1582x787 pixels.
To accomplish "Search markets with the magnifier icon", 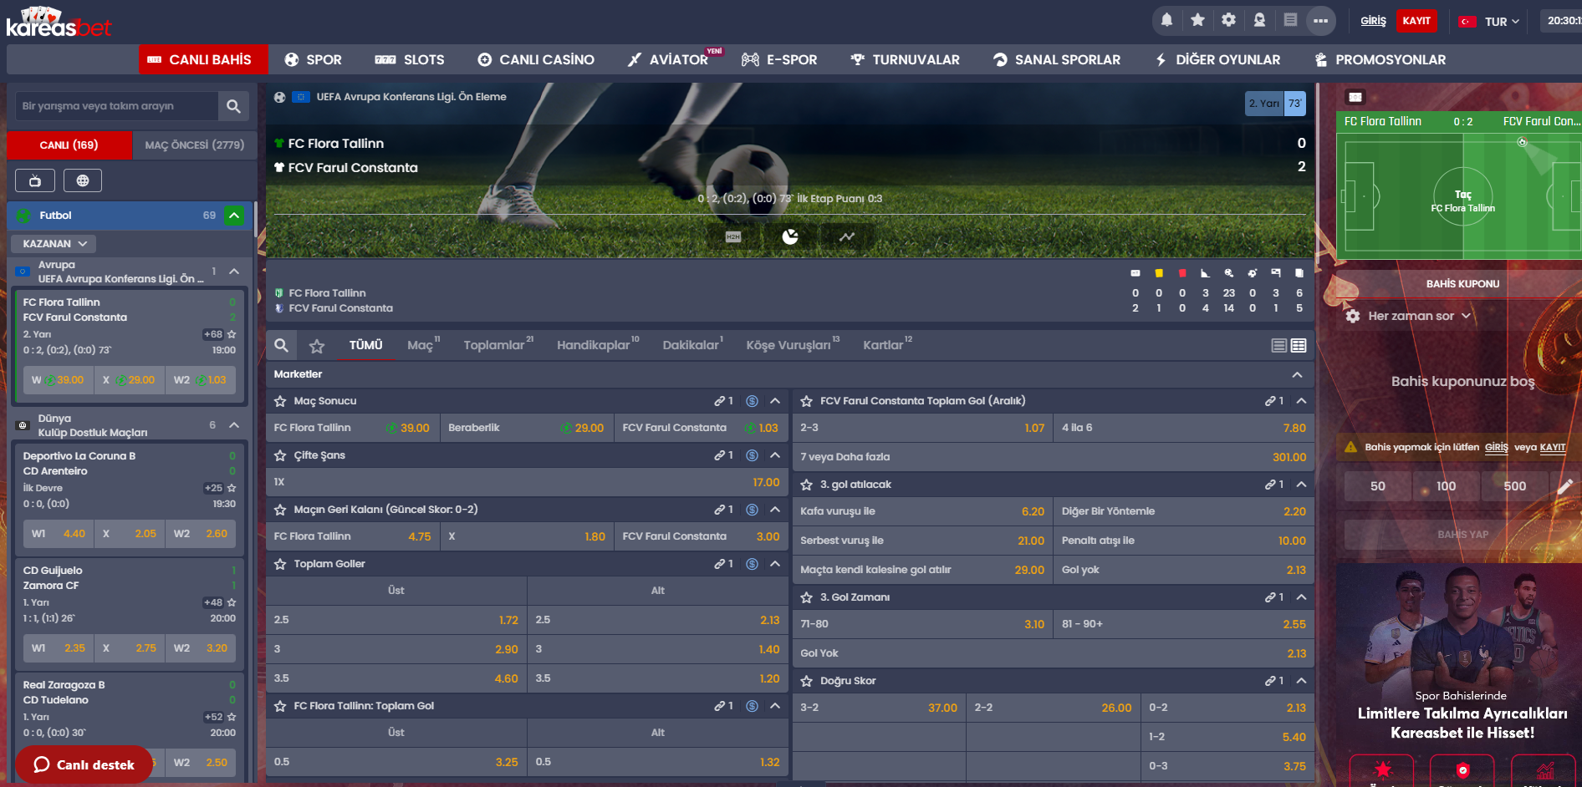I will coord(282,345).
